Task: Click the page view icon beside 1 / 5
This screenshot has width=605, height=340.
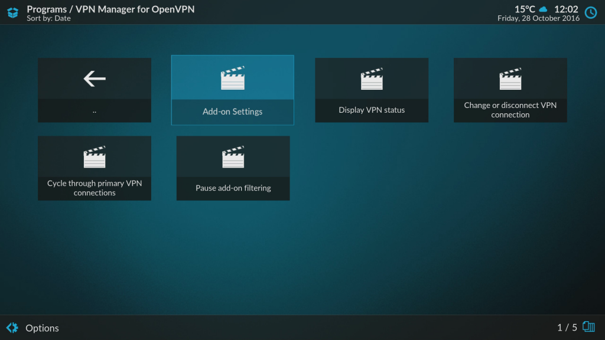Action: [x=589, y=327]
